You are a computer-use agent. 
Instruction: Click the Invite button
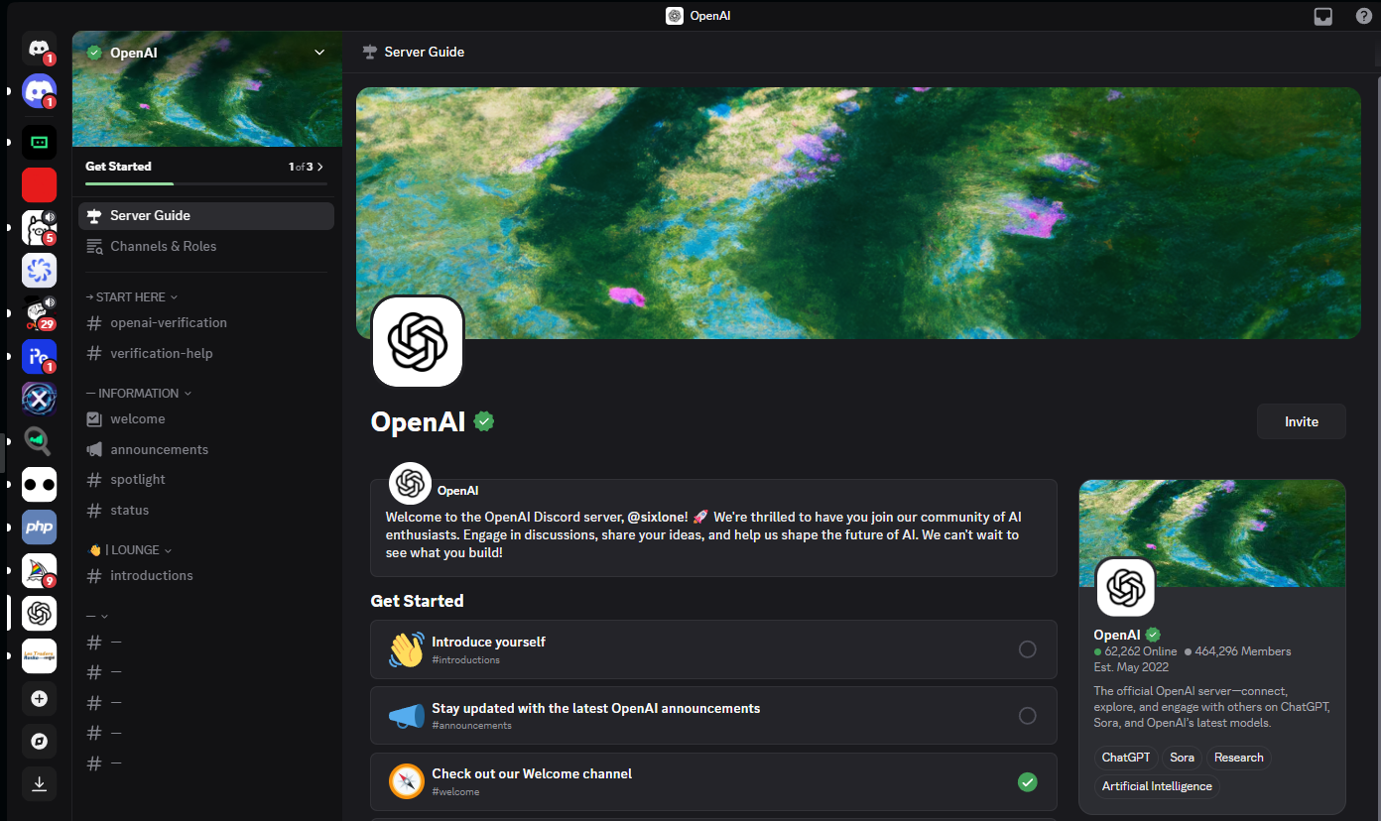point(1302,421)
